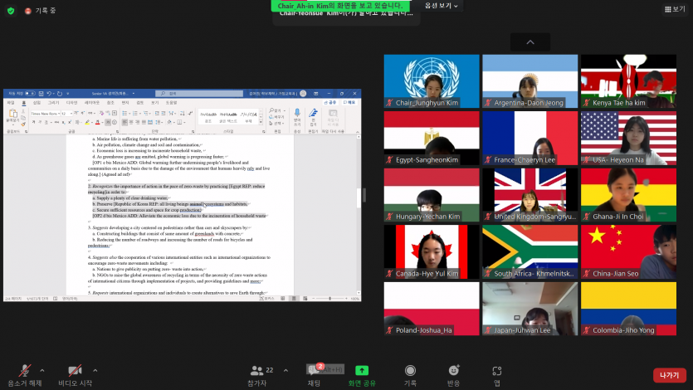Open font size dropdown in Word

coord(71,114)
